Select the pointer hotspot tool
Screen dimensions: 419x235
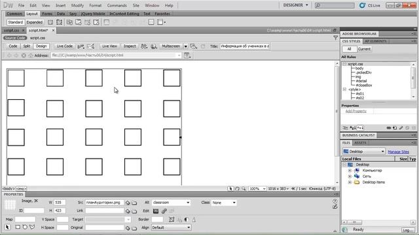tap(7, 227)
